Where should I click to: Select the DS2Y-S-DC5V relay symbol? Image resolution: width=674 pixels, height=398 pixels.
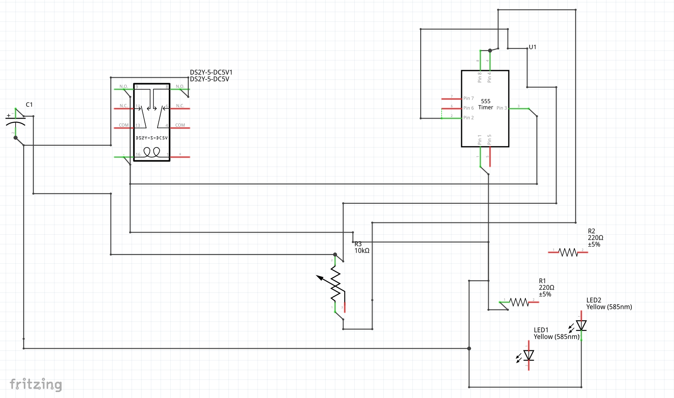point(152,122)
